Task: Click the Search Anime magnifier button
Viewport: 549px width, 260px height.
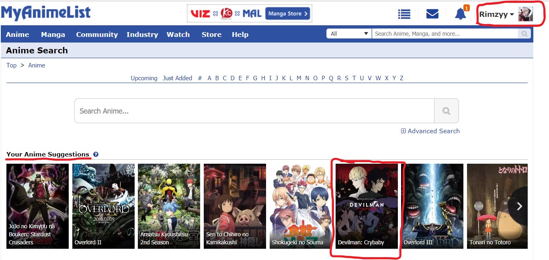Action: click(x=446, y=111)
